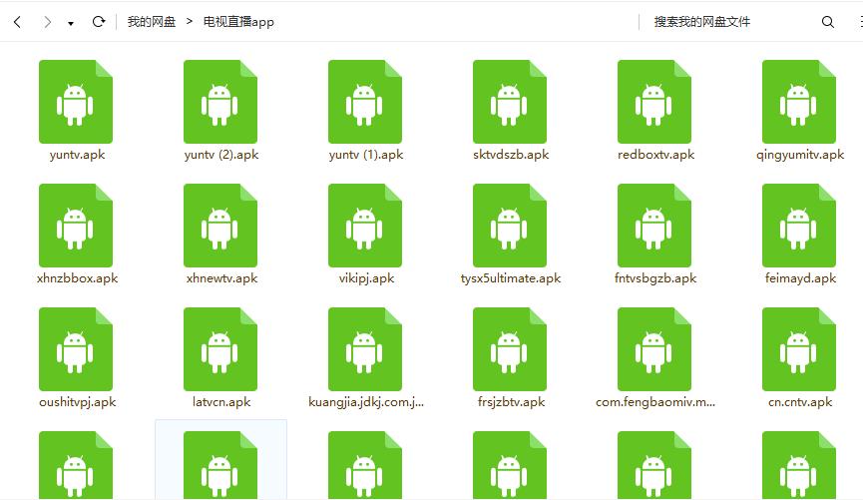Click the frsjzbtv.apk filename label

pyautogui.click(x=511, y=402)
